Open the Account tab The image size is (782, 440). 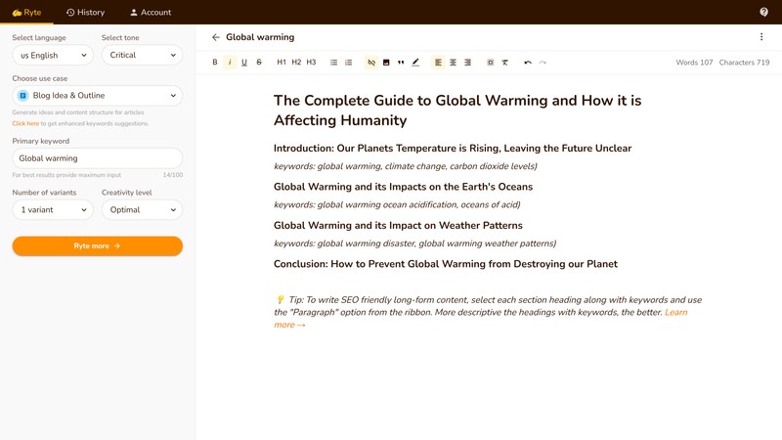point(151,13)
